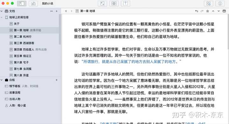Go back with left chevron
The image size is (229, 124).
[66, 11]
